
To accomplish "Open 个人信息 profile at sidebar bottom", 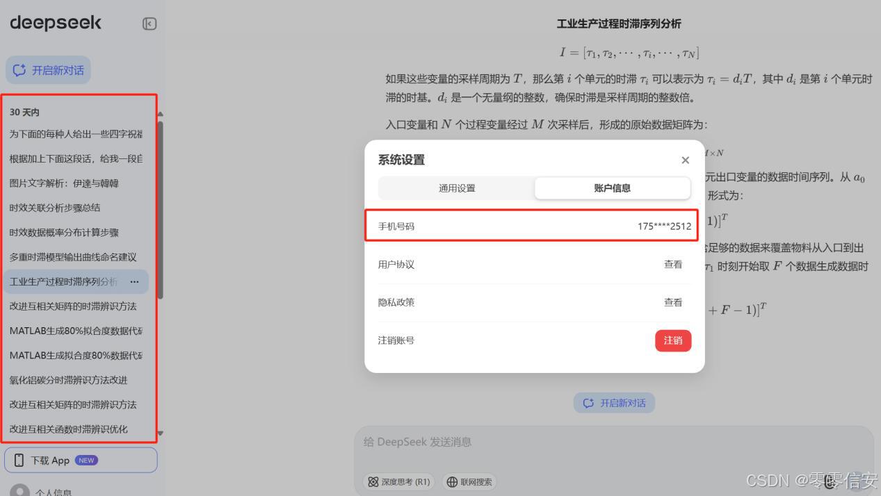I will pos(42,490).
